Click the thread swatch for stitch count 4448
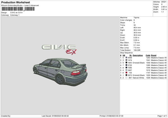 pos(126,58)
